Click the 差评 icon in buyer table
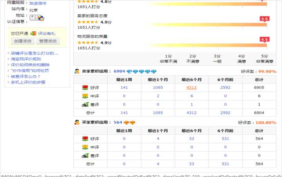The image size is (282, 177). [x=85, y=156]
